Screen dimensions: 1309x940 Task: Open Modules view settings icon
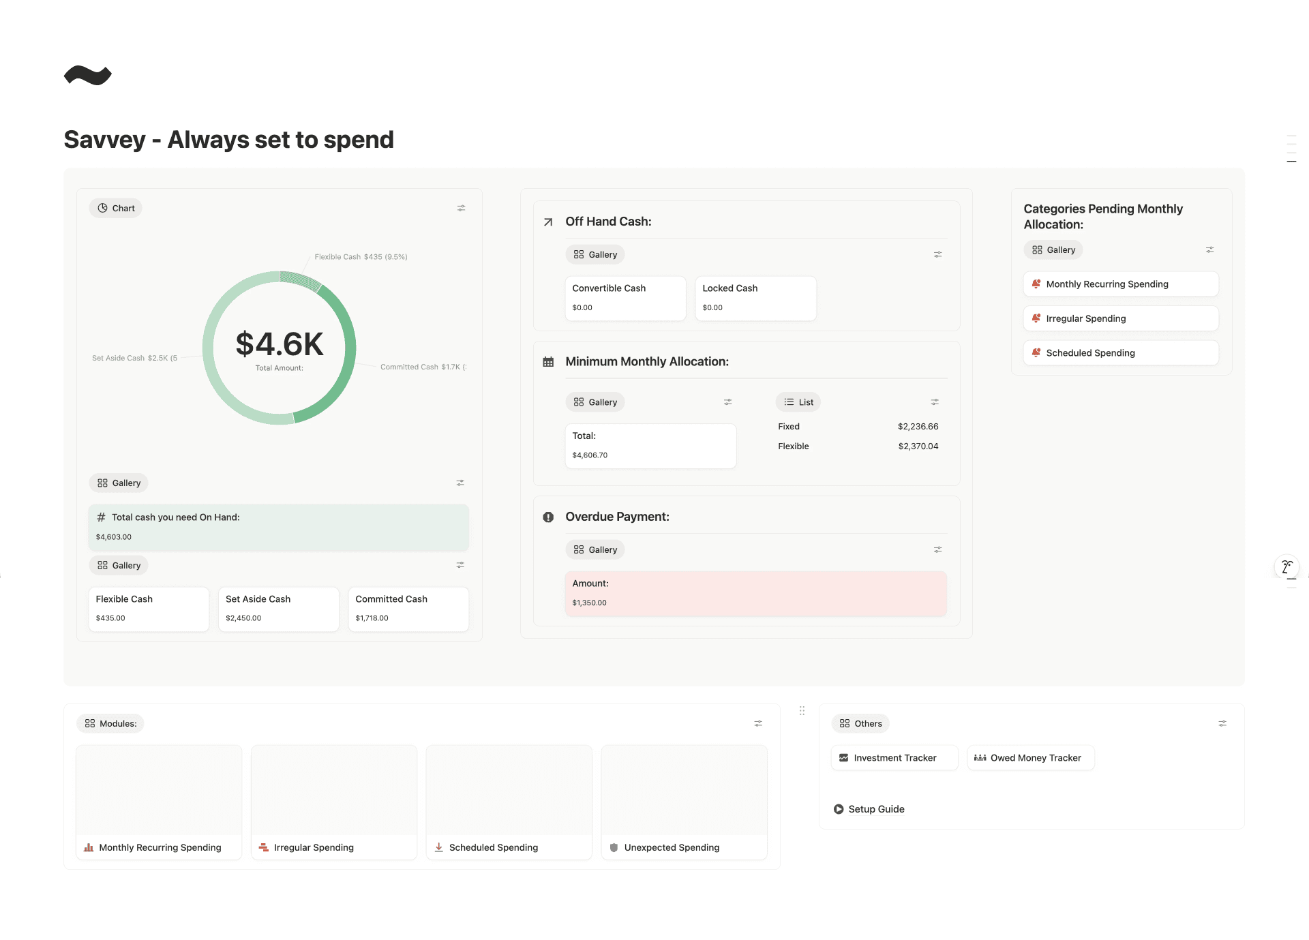pos(757,723)
